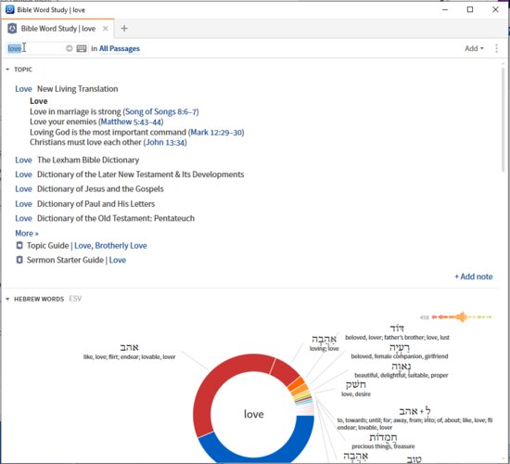Click the Hebrew word דוד label
The height and width of the screenshot is (464, 510).
click(x=397, y=328)
